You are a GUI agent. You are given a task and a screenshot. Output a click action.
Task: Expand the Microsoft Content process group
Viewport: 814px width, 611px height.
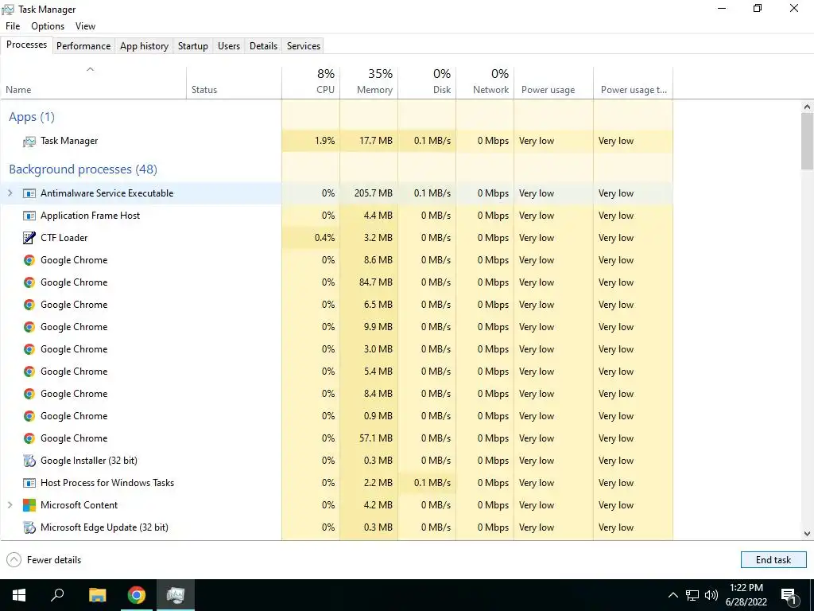tap(10, 505)
